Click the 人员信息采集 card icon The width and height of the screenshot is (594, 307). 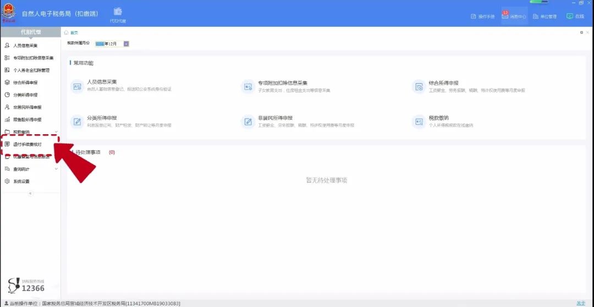[x=77, y=86]
